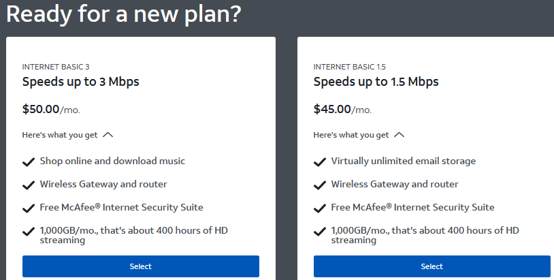Viewport: 554px width, 280px height.
Task: Select the Internet Basic 1.5 plan
Action: (432, 266)
